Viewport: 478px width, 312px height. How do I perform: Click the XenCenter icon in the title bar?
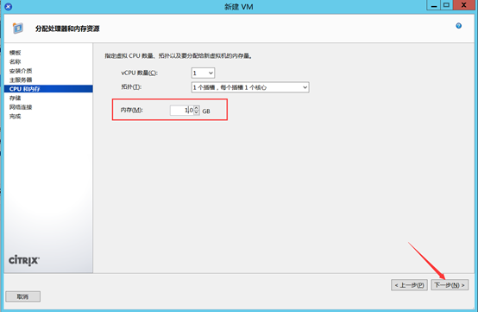point(9,6)
